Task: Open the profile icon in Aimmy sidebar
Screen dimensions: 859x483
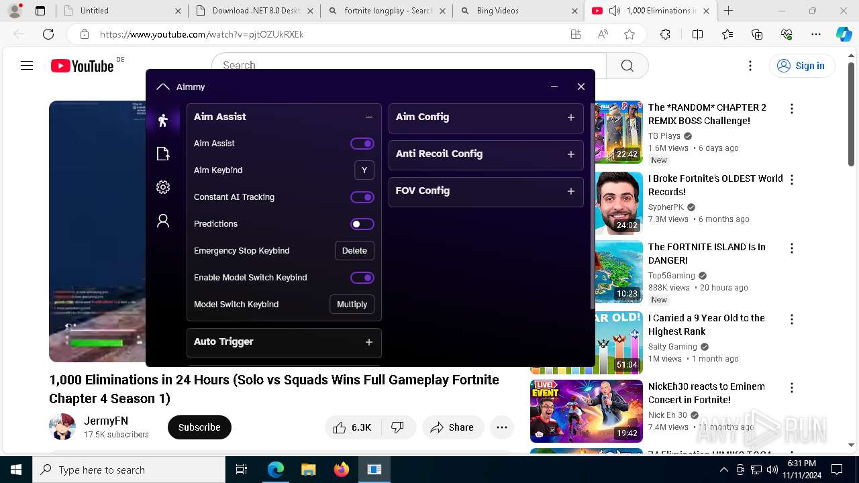Action: [162, 221]
